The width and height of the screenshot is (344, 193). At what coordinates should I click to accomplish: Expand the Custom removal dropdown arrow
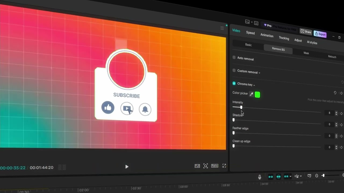[259, 73]
